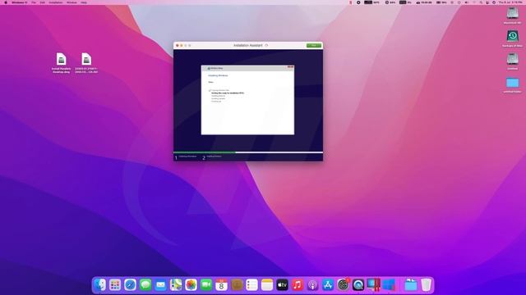Open Podcasts from the Dock
Viewport: 526px width, 295px height.
312,285
